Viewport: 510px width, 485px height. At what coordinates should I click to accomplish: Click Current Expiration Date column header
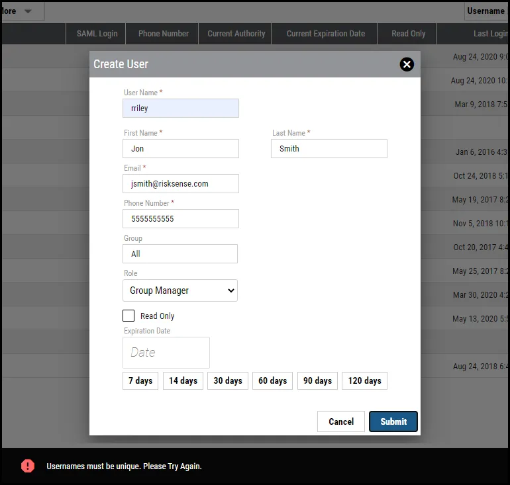(x=325, y=34)
